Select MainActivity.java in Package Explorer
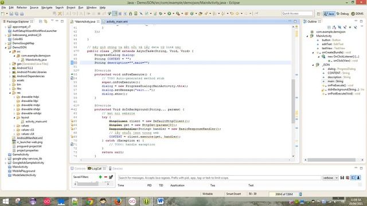367x206 pixels. (36, 60)
